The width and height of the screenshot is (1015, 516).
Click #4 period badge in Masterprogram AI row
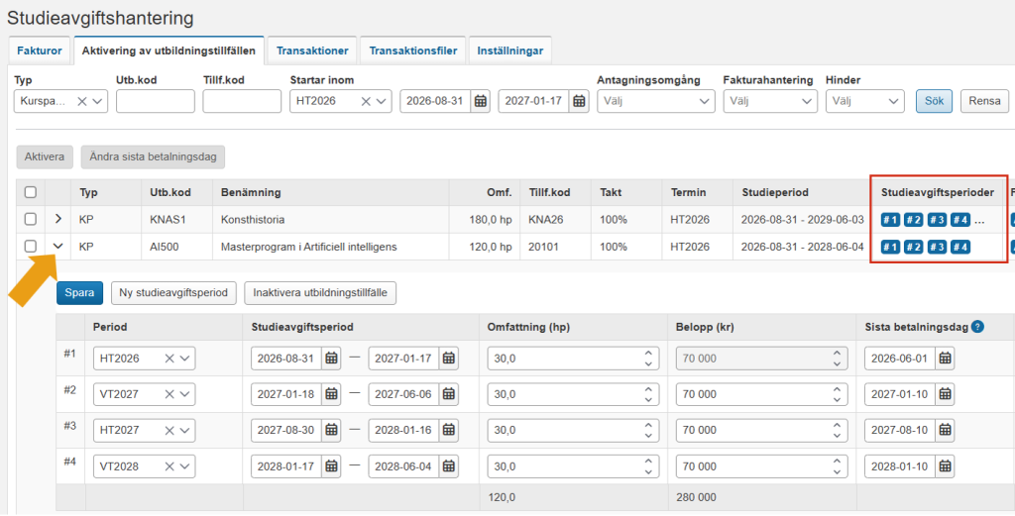pos(959,247)
